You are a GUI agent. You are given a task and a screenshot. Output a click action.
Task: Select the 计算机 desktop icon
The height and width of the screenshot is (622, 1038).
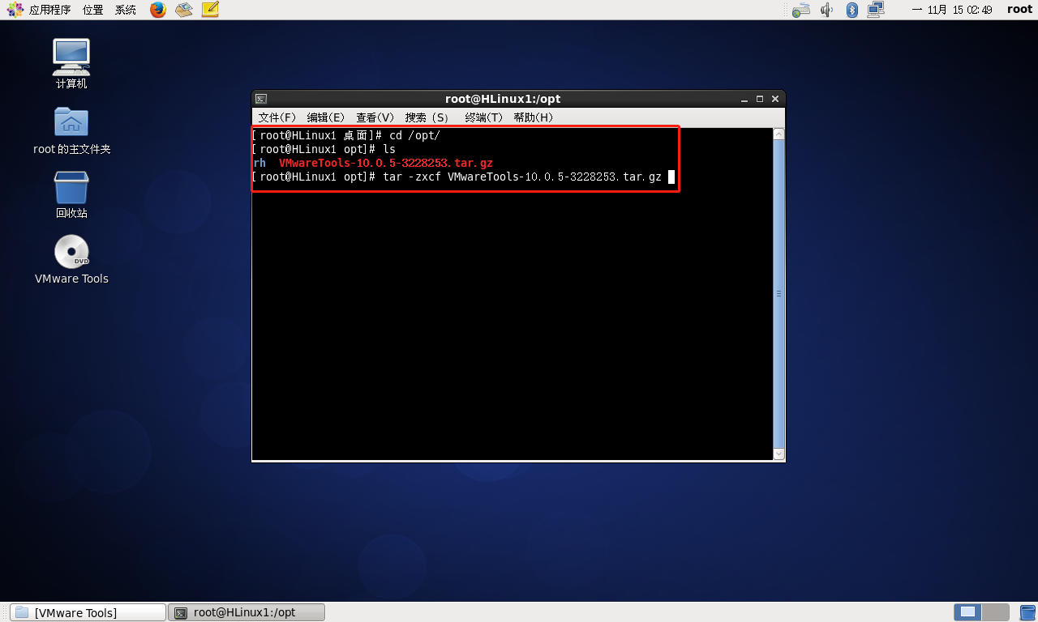tap(71, 64)
